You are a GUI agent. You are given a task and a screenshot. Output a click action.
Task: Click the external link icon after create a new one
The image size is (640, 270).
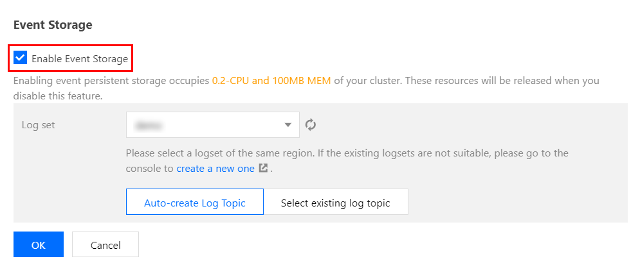(x=263, y=168)
